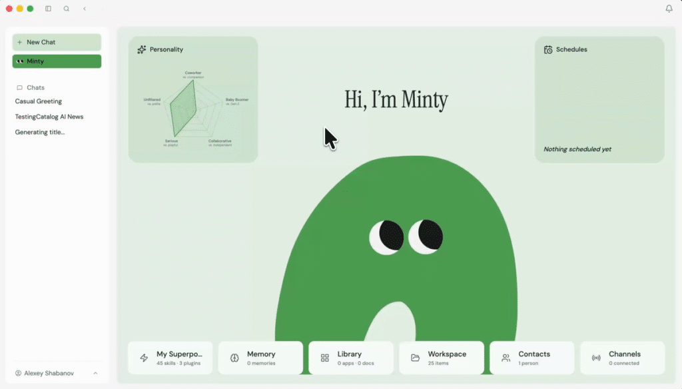Image resolution: width=682 pixels, height=389 pixels.
Task: Click the Chats speech bubble icon
Action: (19, 87)
